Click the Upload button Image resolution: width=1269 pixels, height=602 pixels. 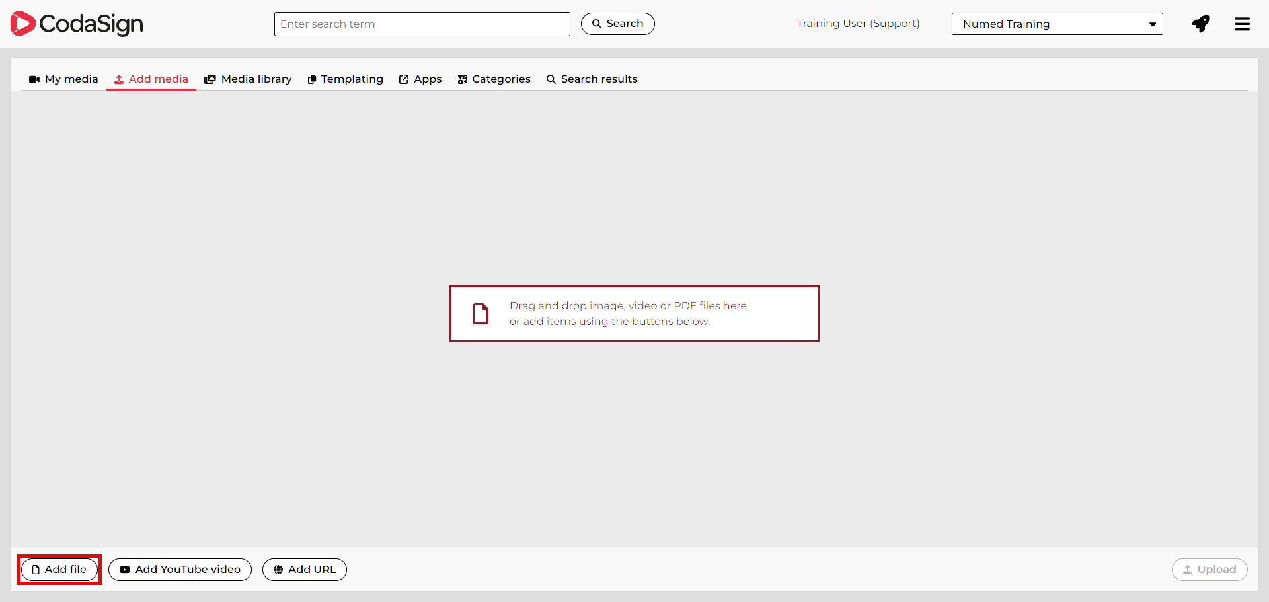[1209, 570]
